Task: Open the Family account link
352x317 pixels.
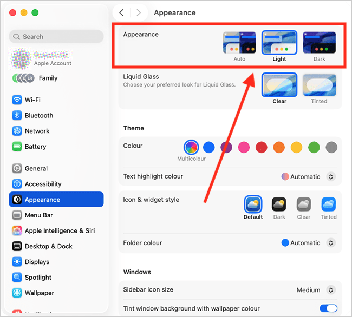Action: click(48, 78)
